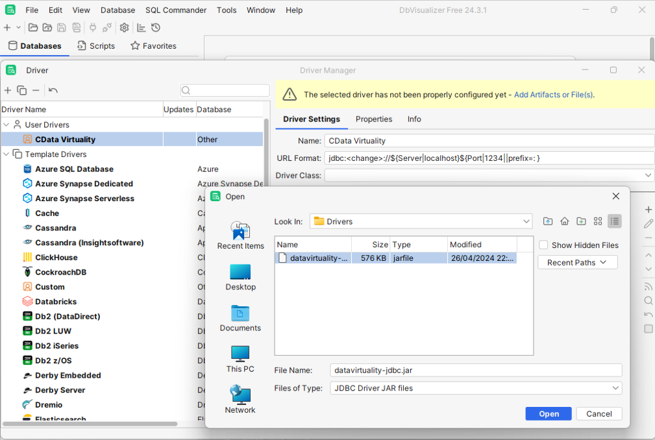
Task: Switch to details list view
Action: [x=614, y=221]
